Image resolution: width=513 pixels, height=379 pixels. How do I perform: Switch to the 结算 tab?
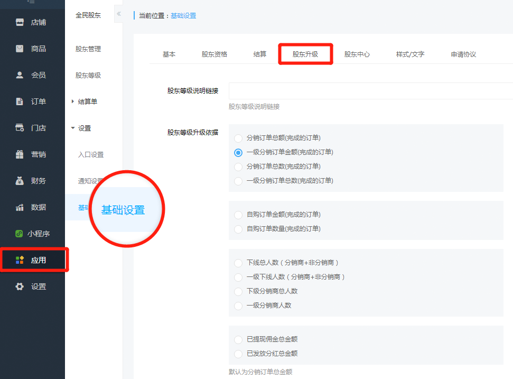[x=260, y=54]
